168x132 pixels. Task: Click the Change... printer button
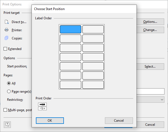pyautogui.click(x=150, y=30)
